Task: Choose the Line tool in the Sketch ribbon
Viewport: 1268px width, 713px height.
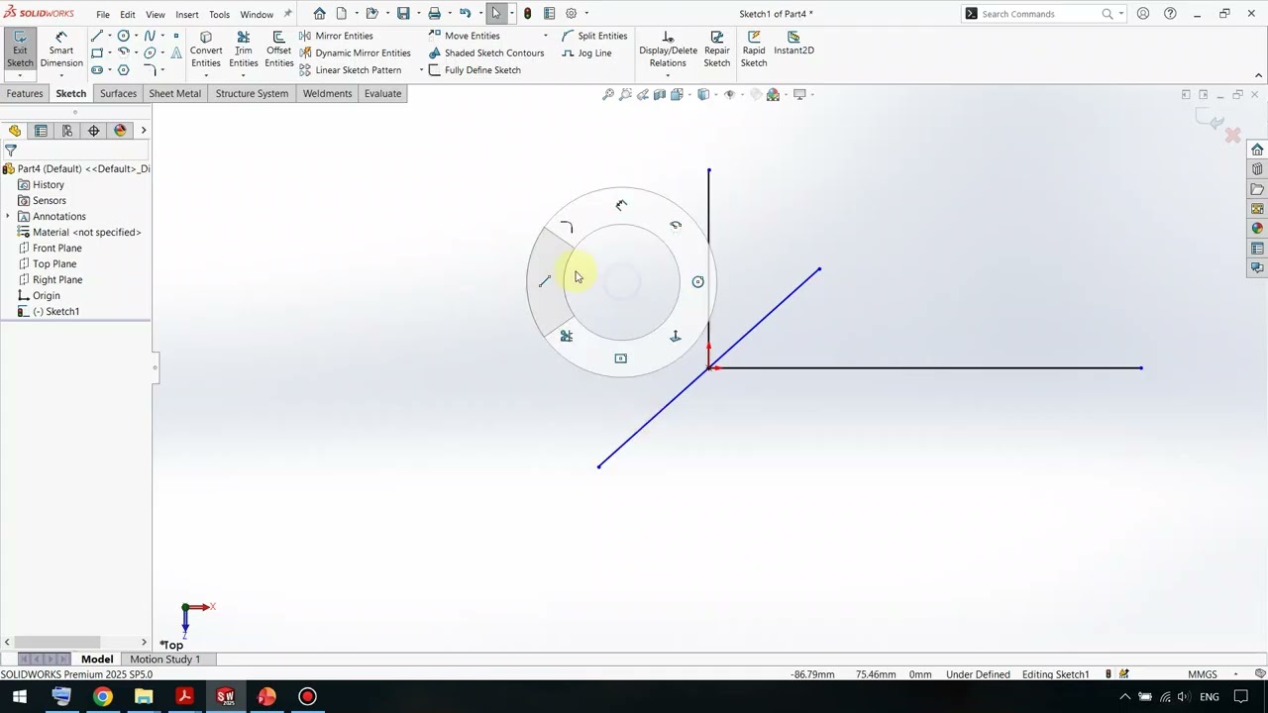Action: pyautogui.click(x=96, y=36)
